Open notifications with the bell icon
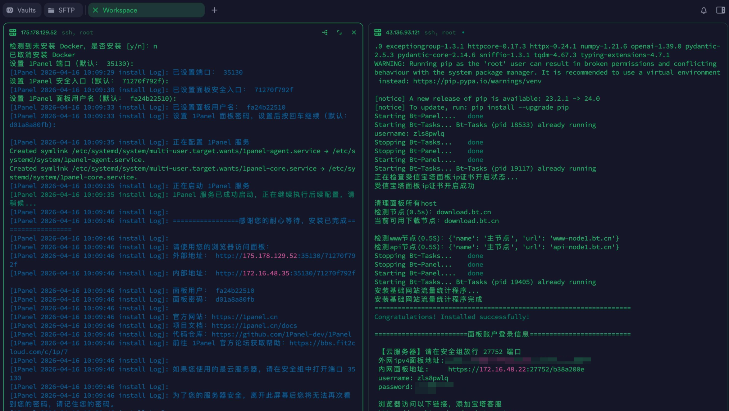Image resolution: width=729 pixels, height=411 pixels. tap(704, 10)
